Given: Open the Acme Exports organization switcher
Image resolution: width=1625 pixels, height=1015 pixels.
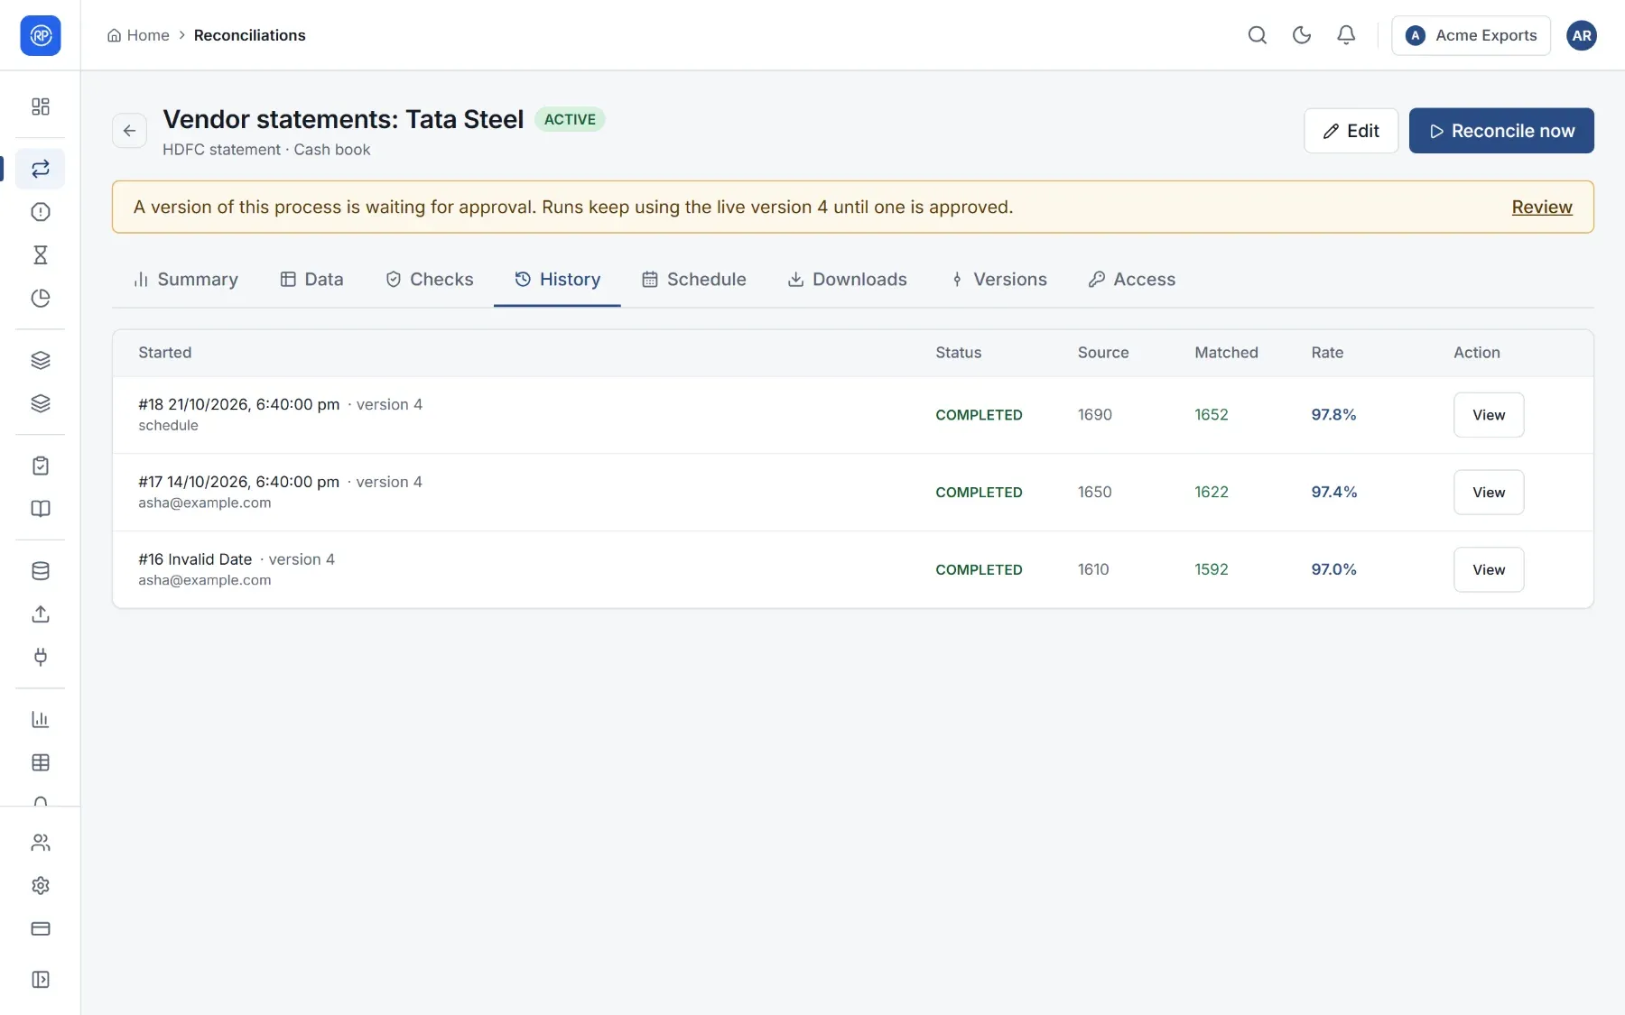Looking at the screenshot, I should pos(1471,35).
